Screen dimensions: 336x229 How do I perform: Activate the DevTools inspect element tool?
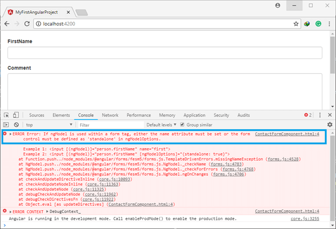[6, 115]
